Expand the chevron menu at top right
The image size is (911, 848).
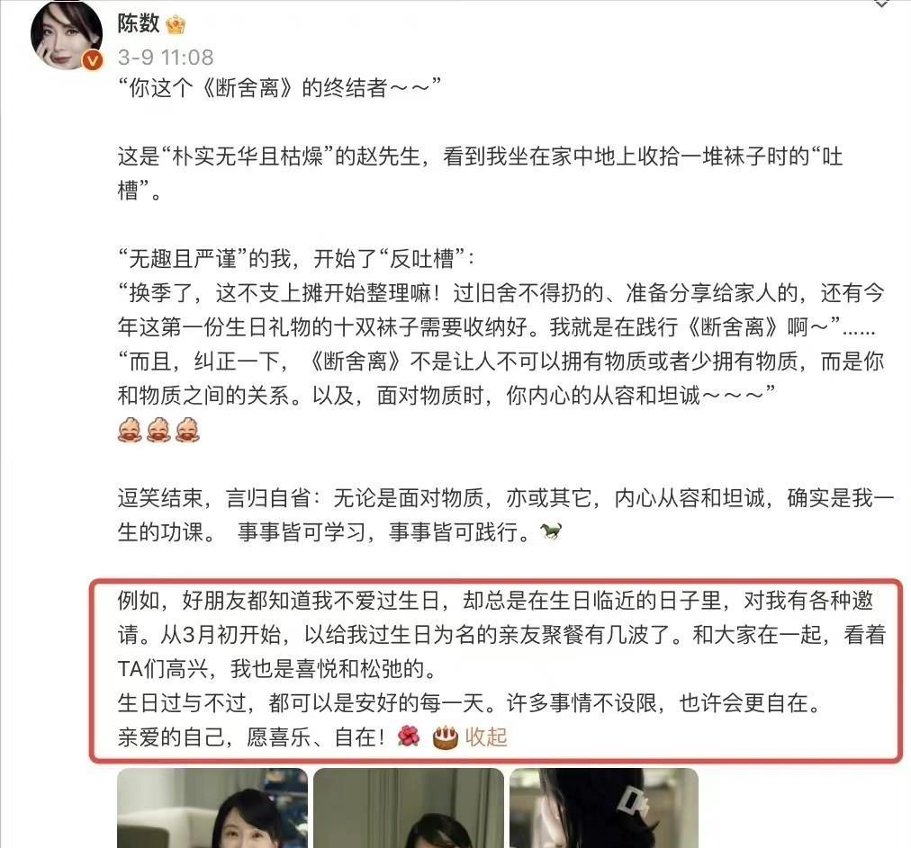tap(881, 4)
